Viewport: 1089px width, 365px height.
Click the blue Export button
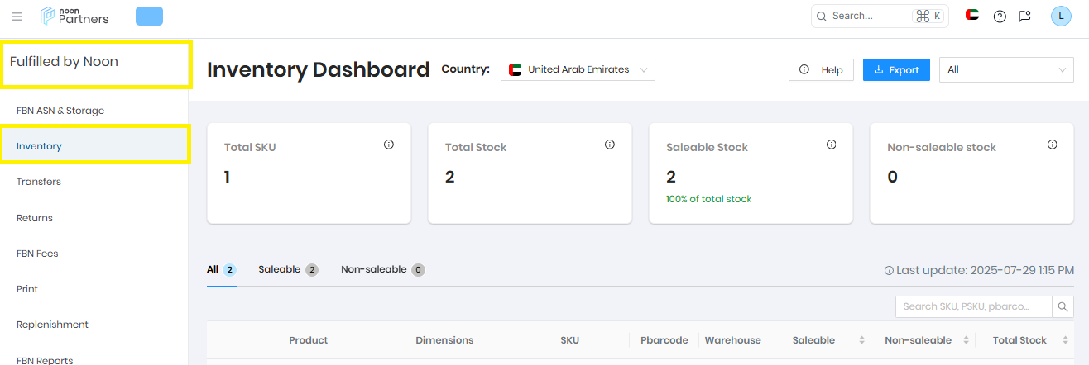coord(896,69)
